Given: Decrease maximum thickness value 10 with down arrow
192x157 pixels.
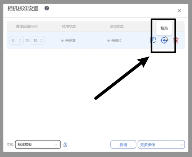Looking at the screenshot, I should 41,42.
